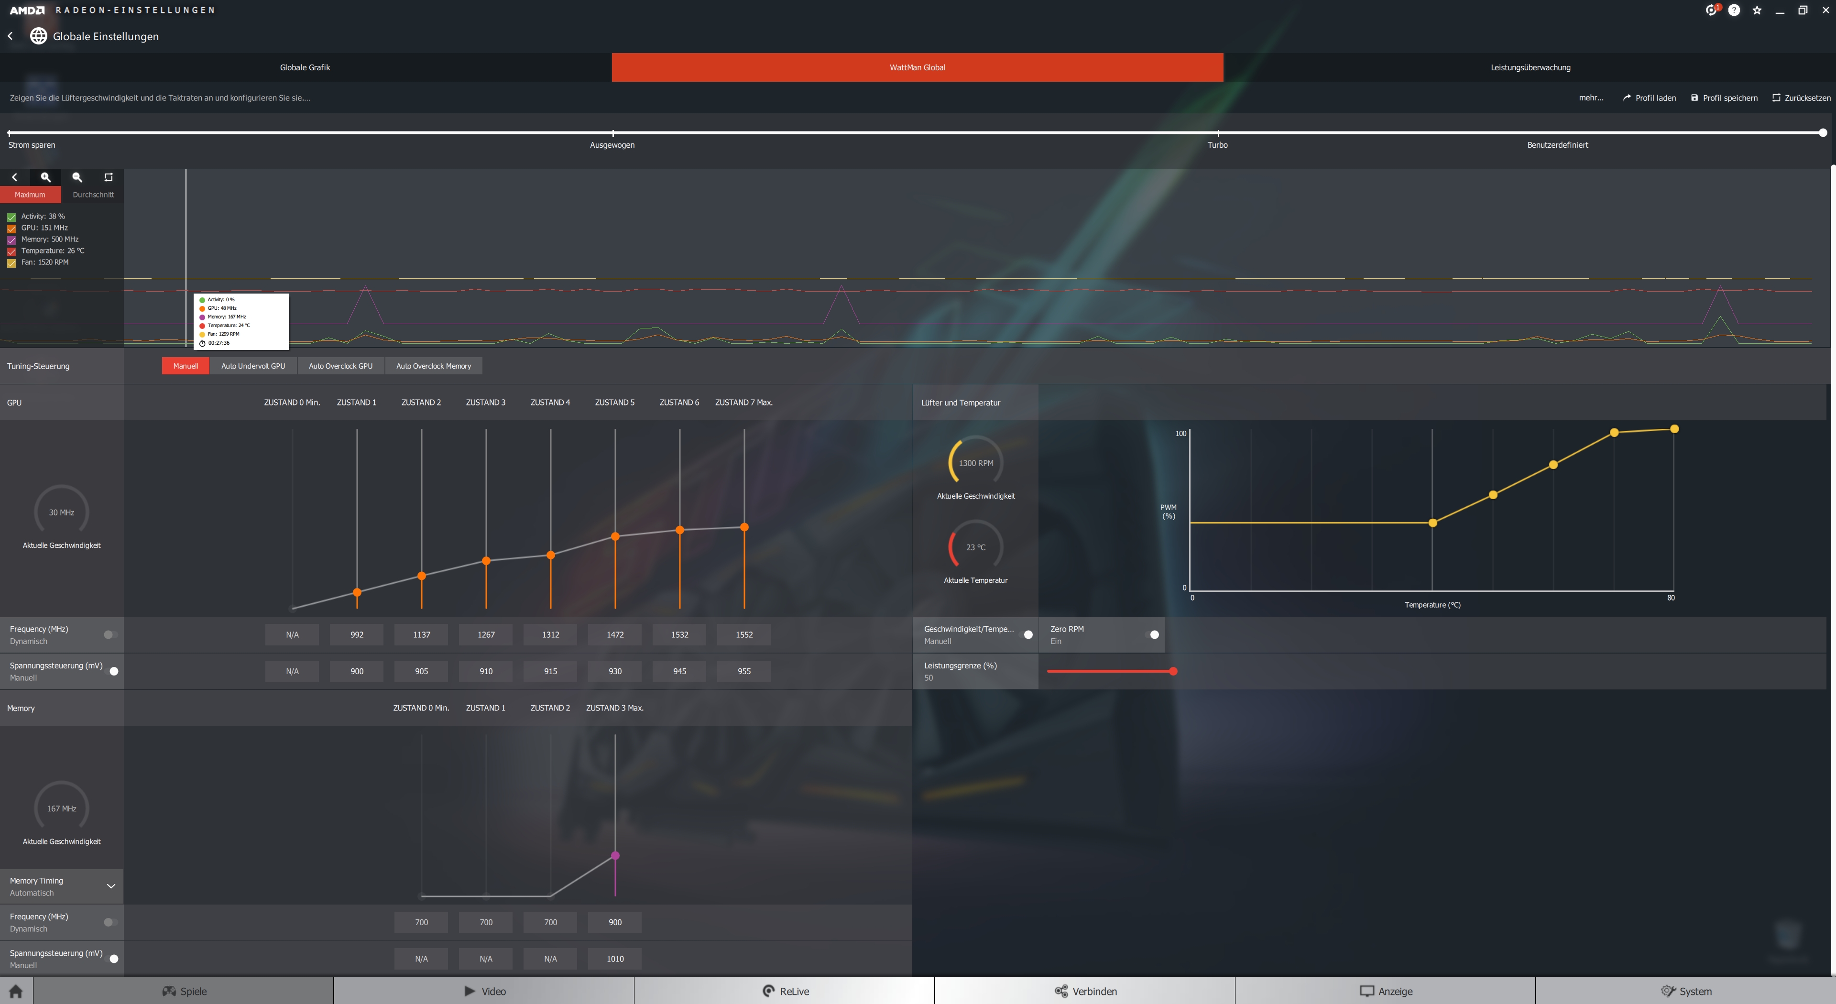
Task: Select Manuell tuning control
Action: pos(186,366)
